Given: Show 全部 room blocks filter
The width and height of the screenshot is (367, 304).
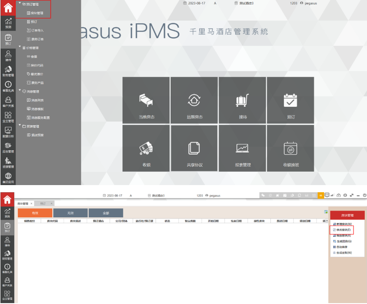Looking at the screenshot, I should click(x=106, y=213).
